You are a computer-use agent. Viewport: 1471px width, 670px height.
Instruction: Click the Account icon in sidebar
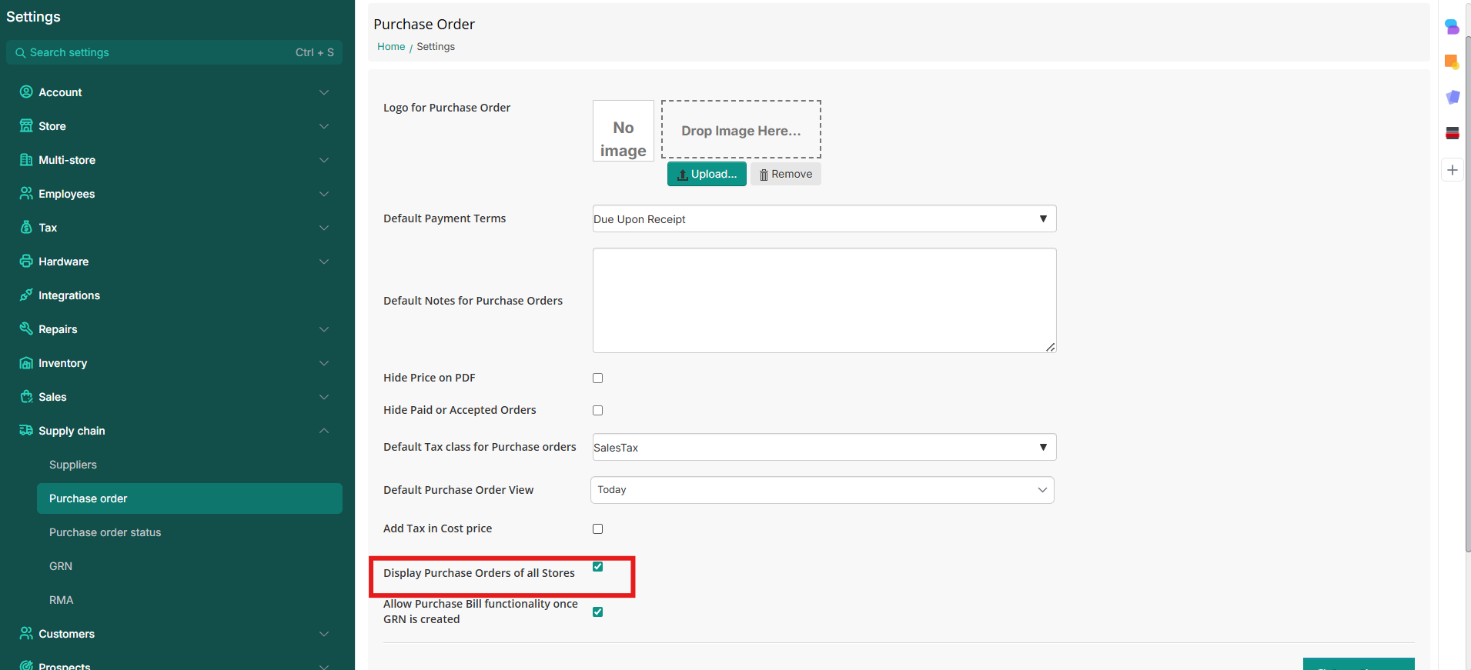point(26,92)
